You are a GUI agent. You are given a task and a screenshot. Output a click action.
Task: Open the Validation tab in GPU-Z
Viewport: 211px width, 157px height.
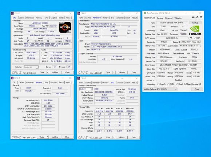click(x=178, y=18)
